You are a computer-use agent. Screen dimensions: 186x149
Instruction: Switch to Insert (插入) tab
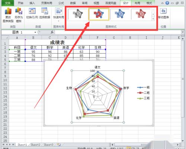tap(32, 3)
